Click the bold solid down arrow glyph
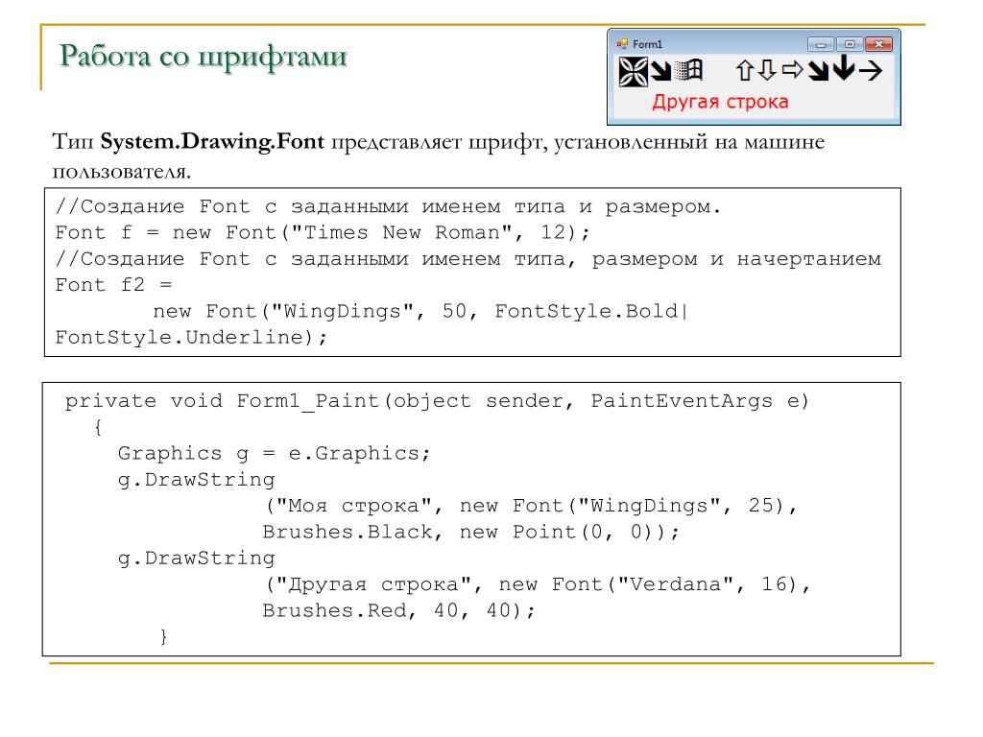 click(x=844, y=68)
